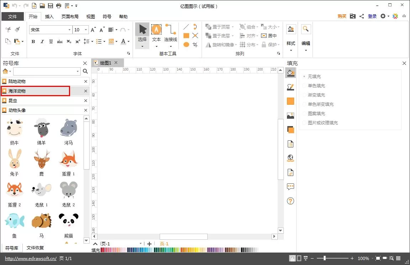Expand the 页-1 page selector dropdown

click(x=140, y=244)
